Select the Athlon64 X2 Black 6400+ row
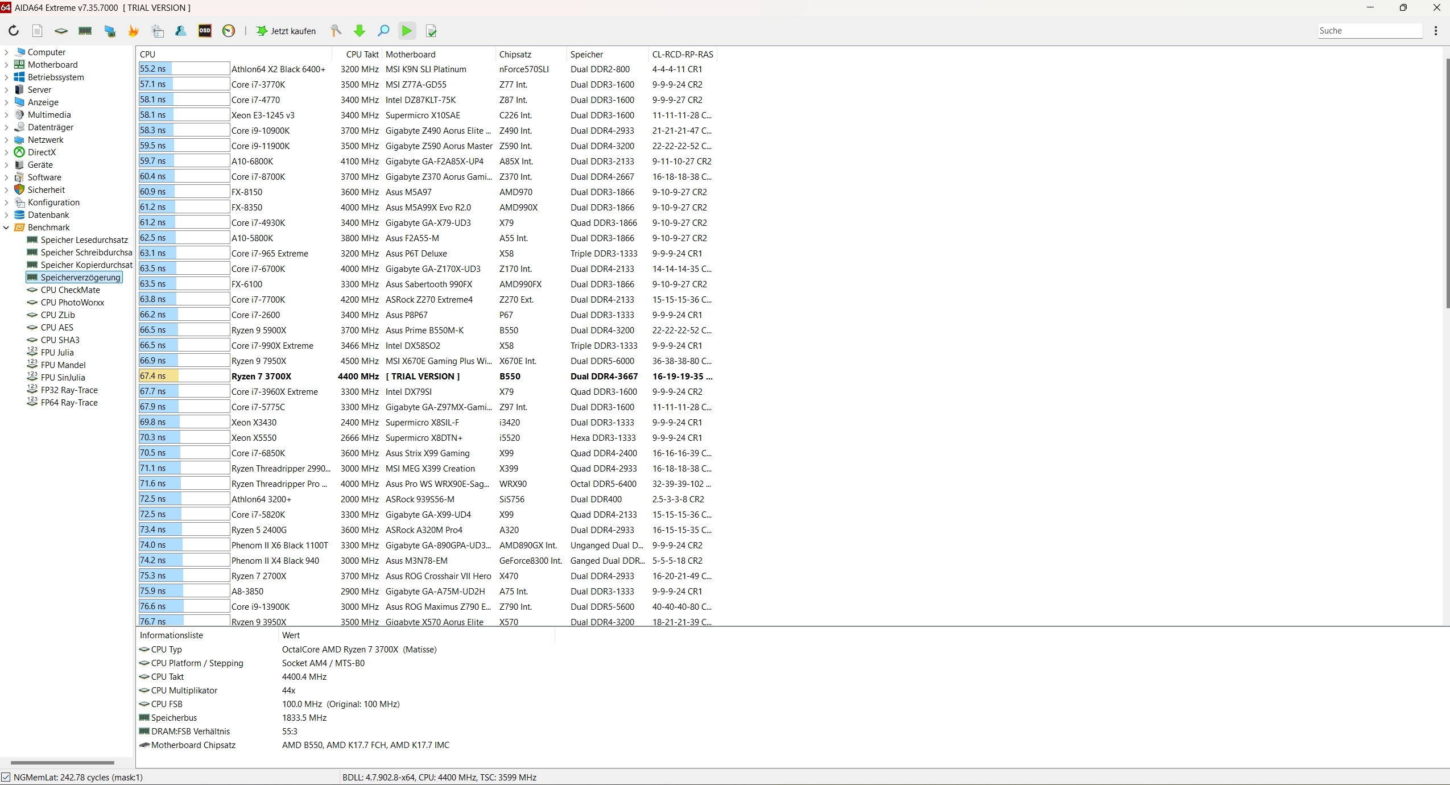Image resolution: width=1450 pixels, height=785 pixels. 427,69
